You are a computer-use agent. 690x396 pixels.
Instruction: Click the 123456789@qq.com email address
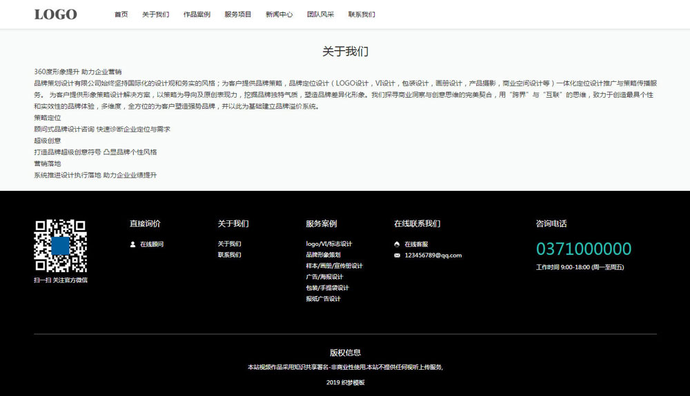pyautogui.click(x=433, y=256)
